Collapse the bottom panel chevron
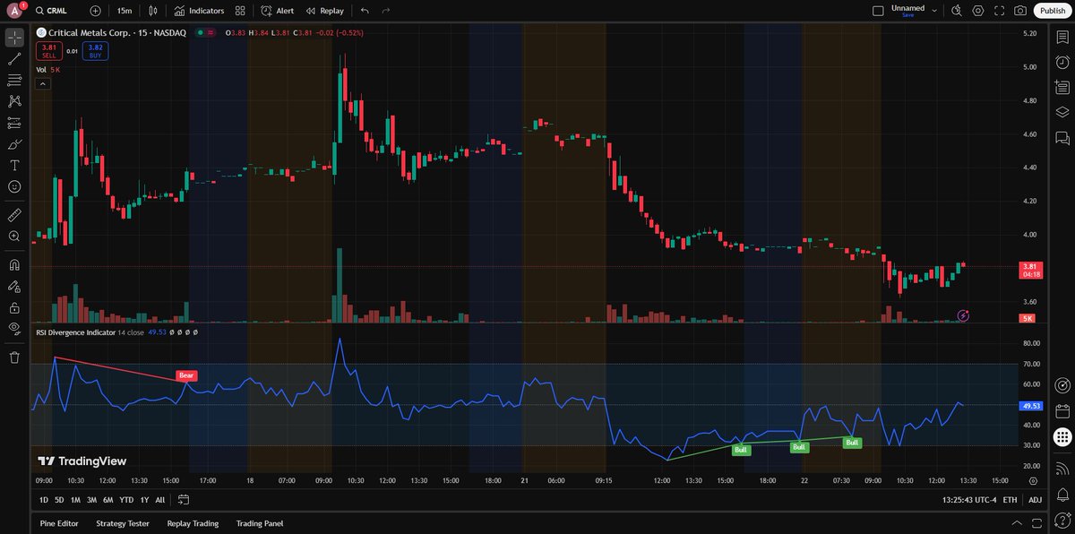 coord(1016,523)
